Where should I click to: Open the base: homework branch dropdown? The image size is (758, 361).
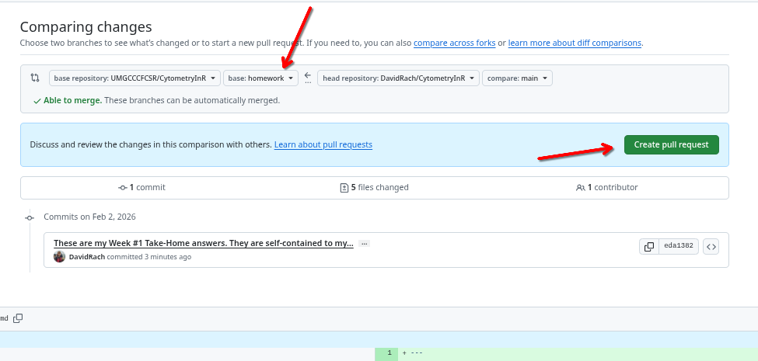(260, 78)
